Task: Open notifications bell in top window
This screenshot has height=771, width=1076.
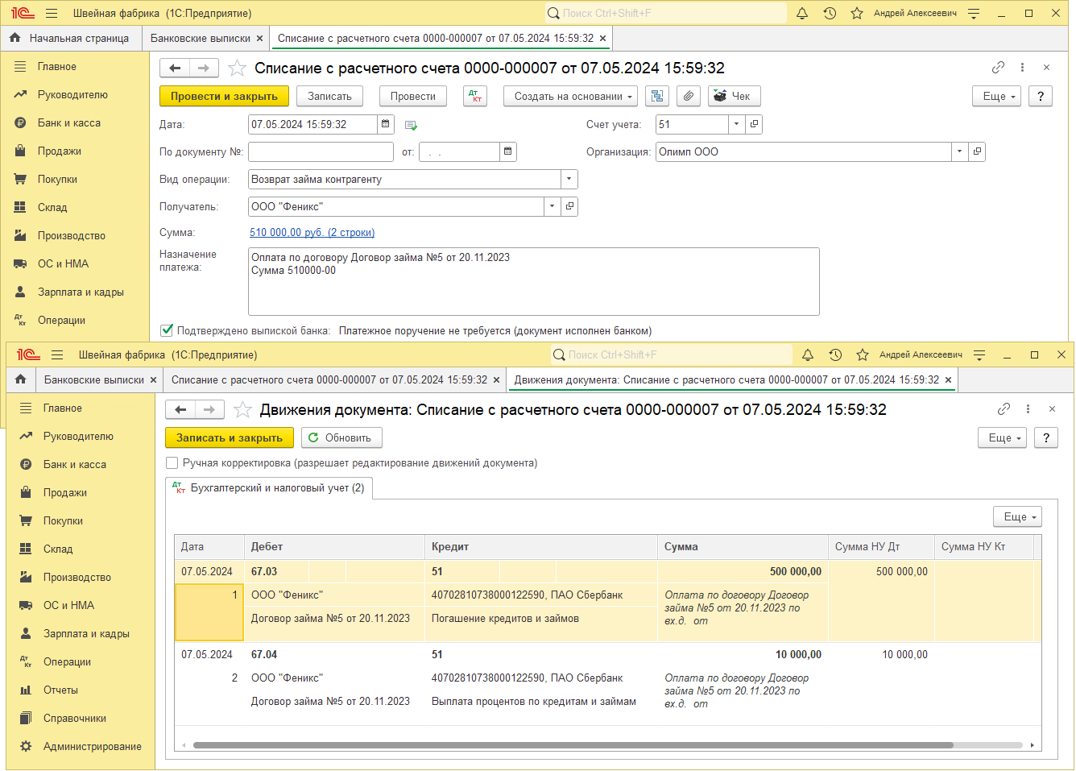Action: pos(802,13)
